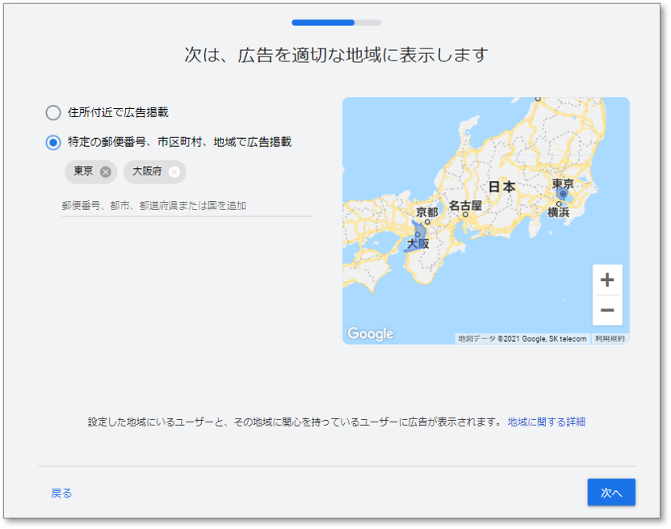671x529 pixels.
Task: Remove the 大阪府 chip with its x icon
Action: (x=174, y=172)
